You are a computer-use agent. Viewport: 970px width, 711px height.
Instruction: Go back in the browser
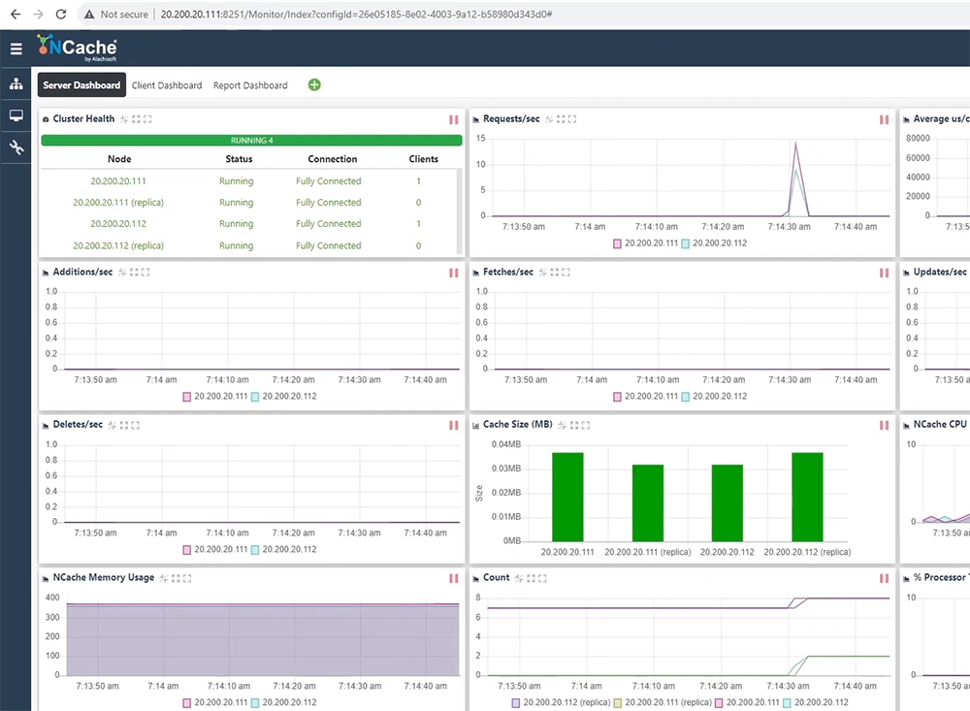point(16,14)
